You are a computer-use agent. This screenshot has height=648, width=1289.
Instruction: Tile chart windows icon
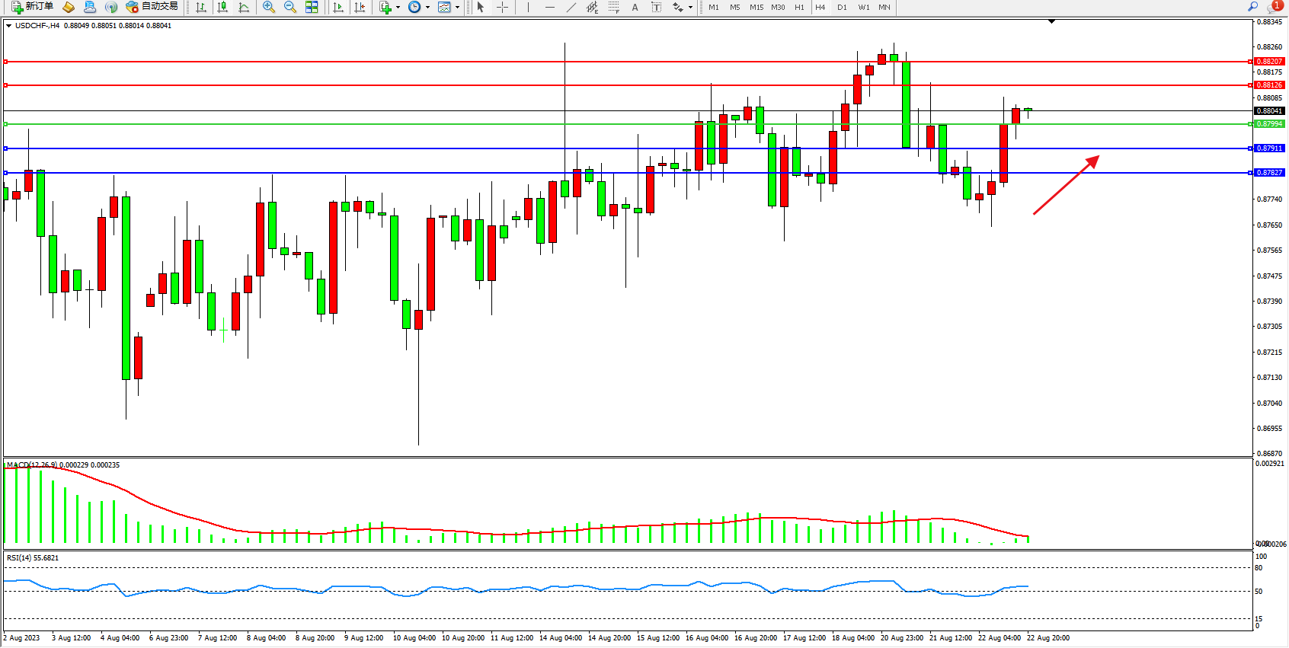coord(312,7)
